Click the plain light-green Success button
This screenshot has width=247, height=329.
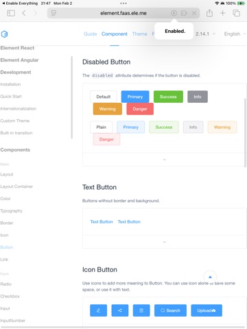164,127
